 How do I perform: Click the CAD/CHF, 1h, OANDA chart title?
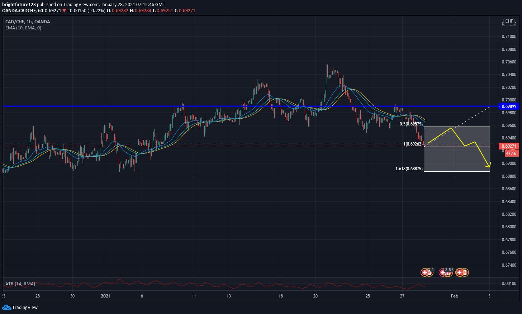(28, 22)
